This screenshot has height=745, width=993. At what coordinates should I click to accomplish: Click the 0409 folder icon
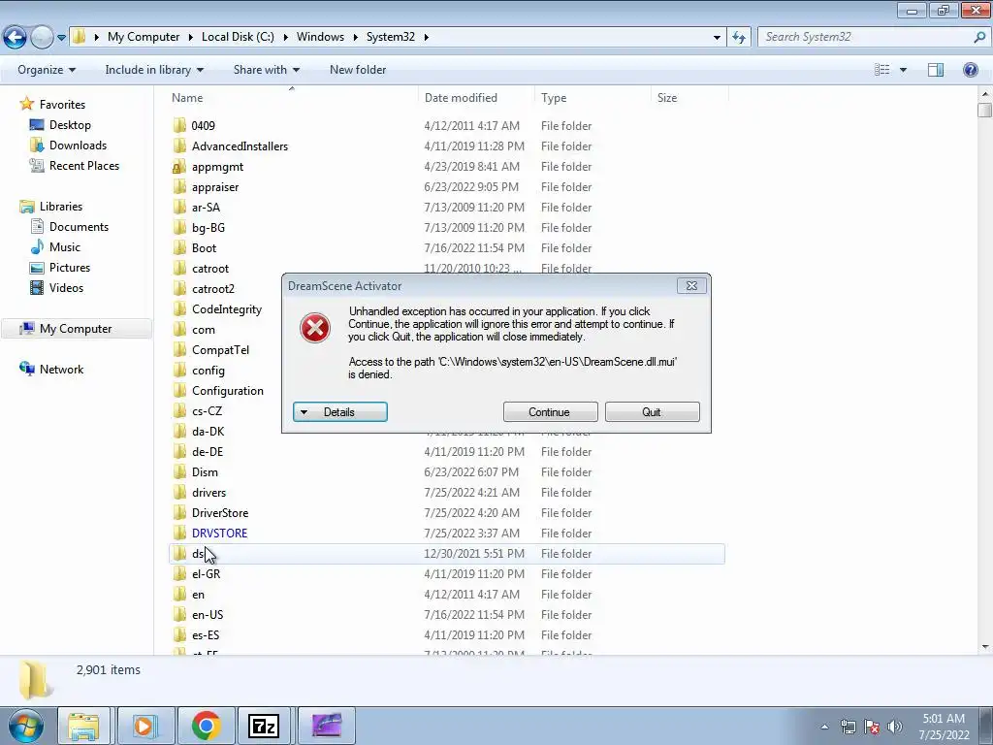179,125
